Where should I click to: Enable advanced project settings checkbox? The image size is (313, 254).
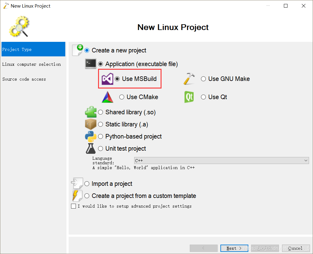pos(73,206)
